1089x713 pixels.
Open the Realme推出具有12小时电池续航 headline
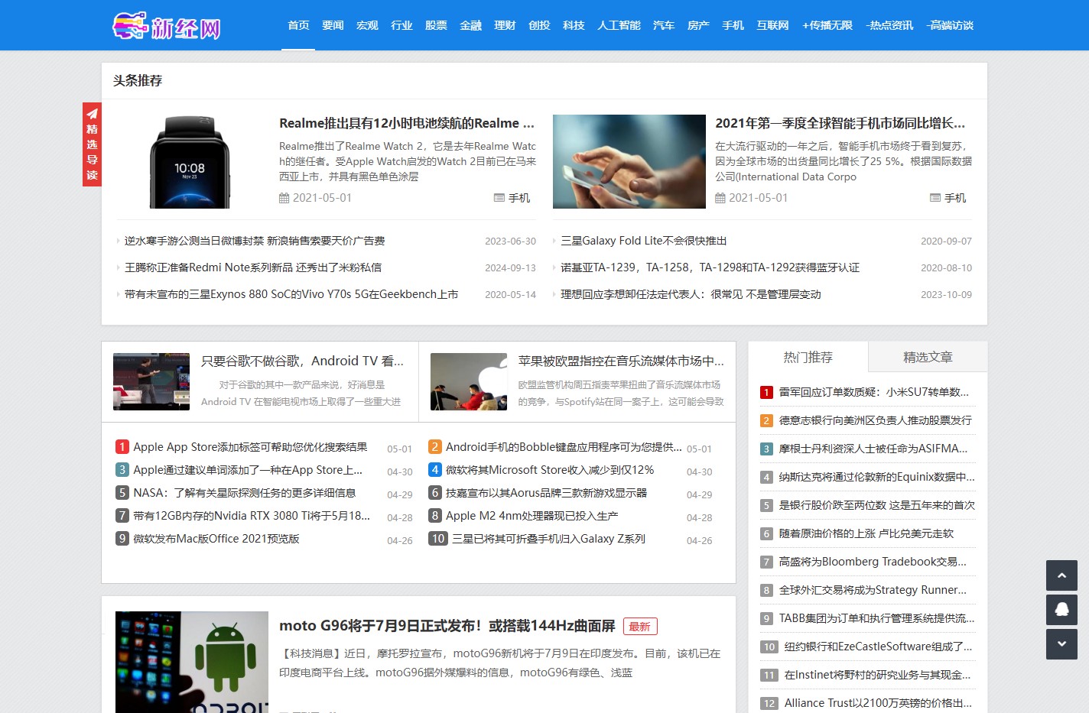(407, 123)
